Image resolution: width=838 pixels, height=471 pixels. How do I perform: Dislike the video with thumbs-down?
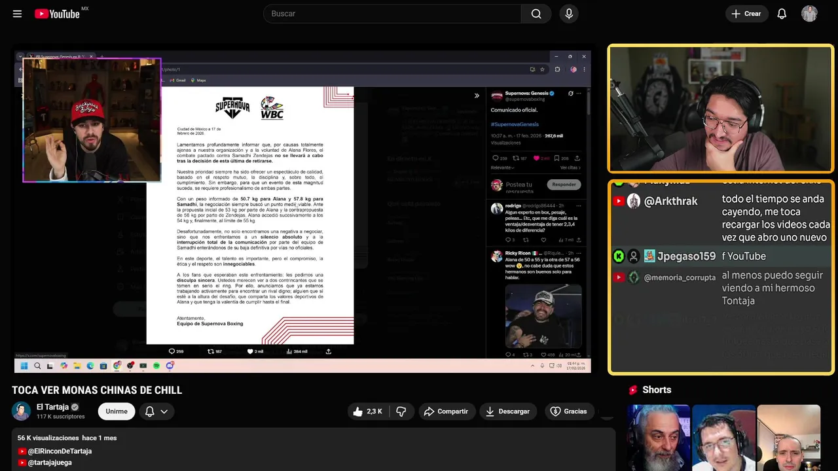tap(401, 411)
